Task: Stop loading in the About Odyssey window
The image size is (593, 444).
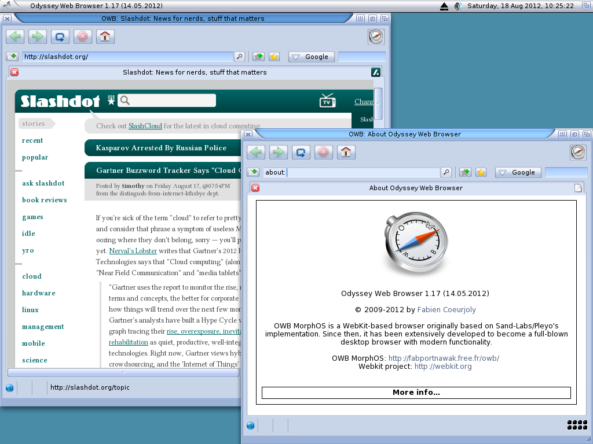Action: click(x=323, y=152)
